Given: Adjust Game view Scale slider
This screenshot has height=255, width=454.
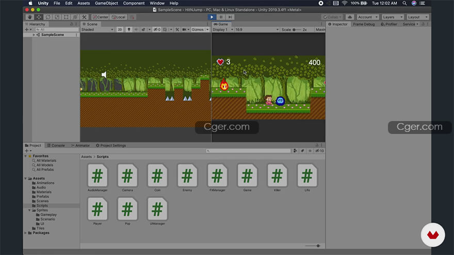Looking at the screenshot, I should 297,29.
